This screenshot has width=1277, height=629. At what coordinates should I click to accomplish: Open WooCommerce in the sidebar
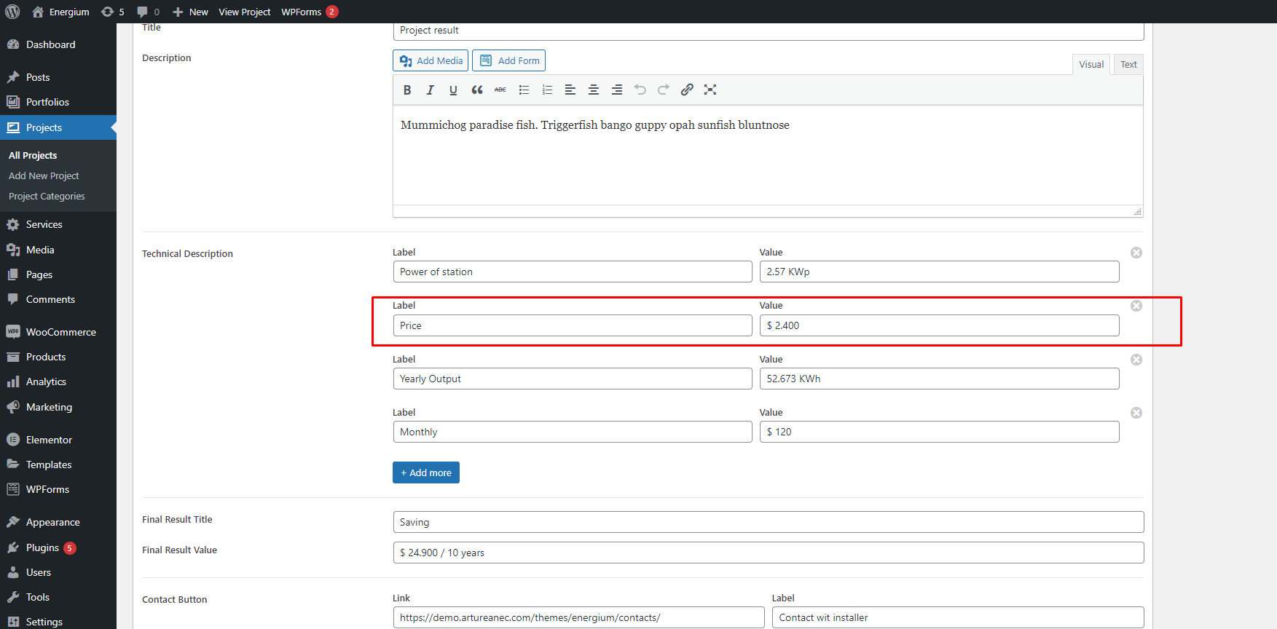pos(58,332)
